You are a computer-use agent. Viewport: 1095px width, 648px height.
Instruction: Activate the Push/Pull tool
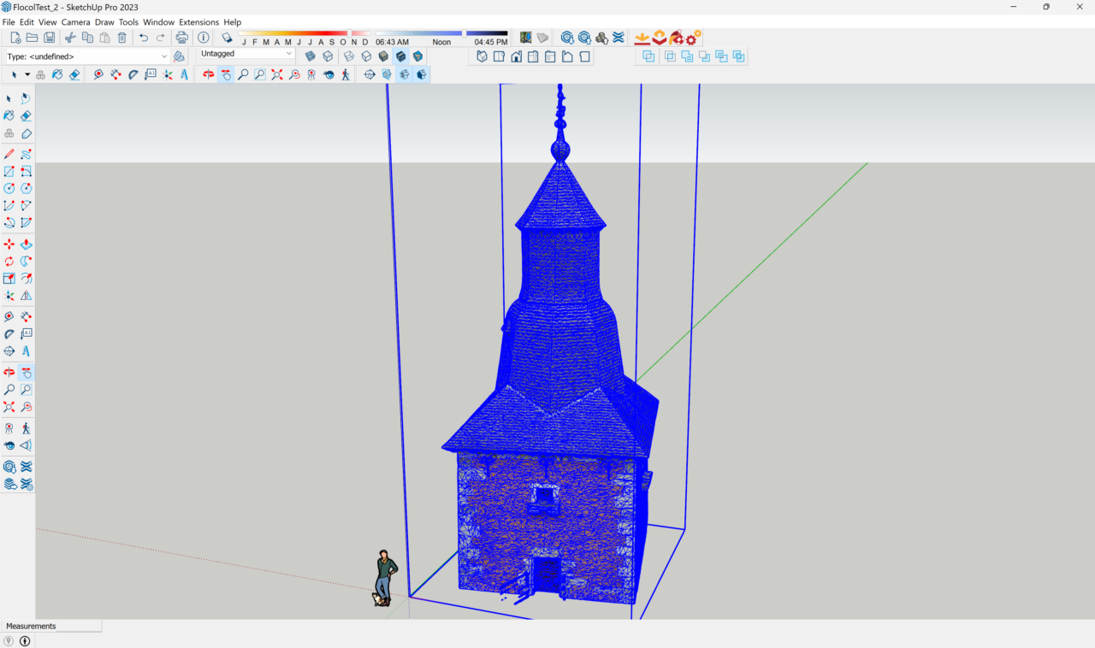pyautogui.click(x=27, y=244)
